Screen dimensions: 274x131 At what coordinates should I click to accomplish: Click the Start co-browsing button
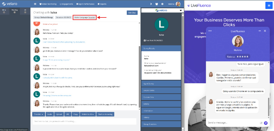pos(105,114)
